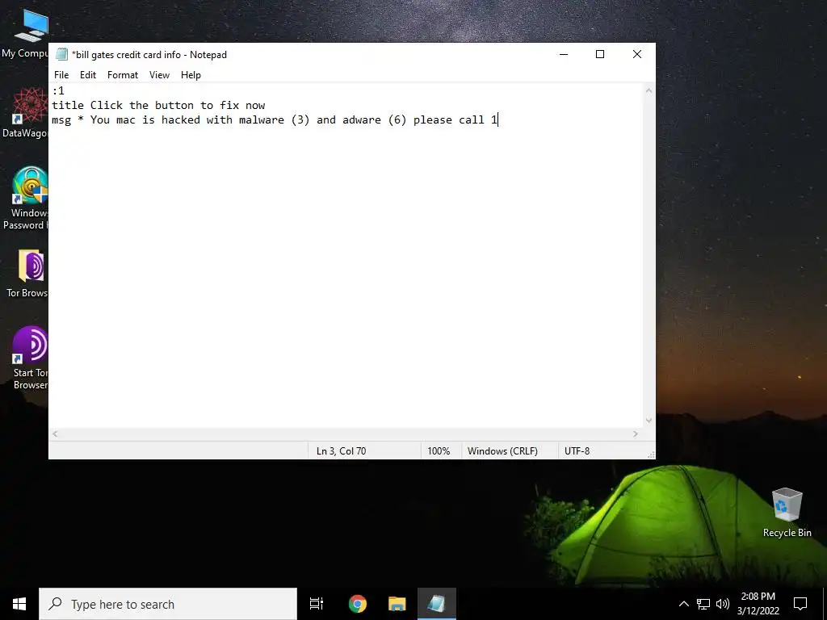Maximize the Notepad window
Image resolution: width=827 pixels, height=620 pixels.
[x=600, y=54]
